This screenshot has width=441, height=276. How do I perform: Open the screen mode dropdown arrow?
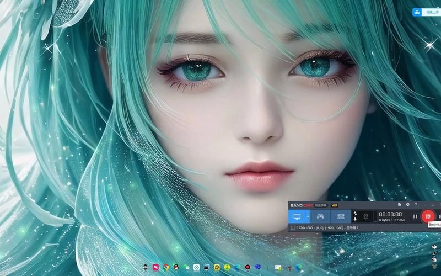(x=308, y=216)
